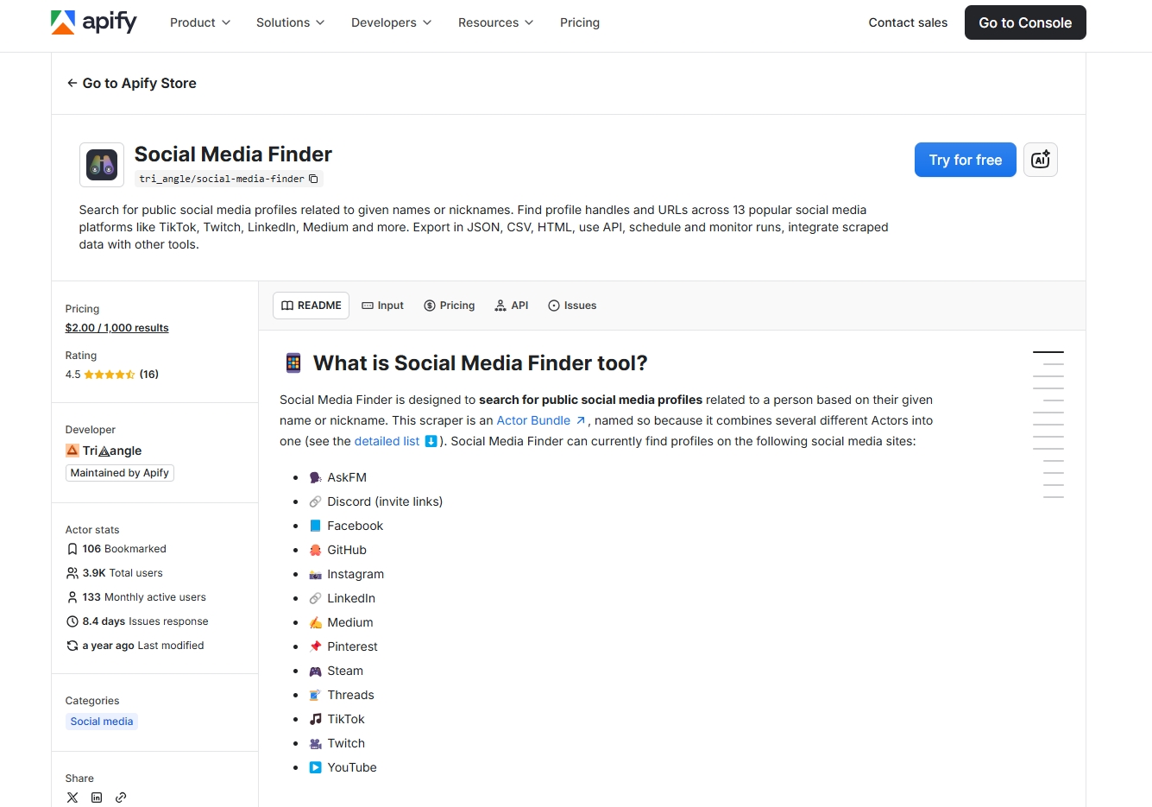Select the Social media category tag
1152x807 pixels.
click(x=101, y=721)
